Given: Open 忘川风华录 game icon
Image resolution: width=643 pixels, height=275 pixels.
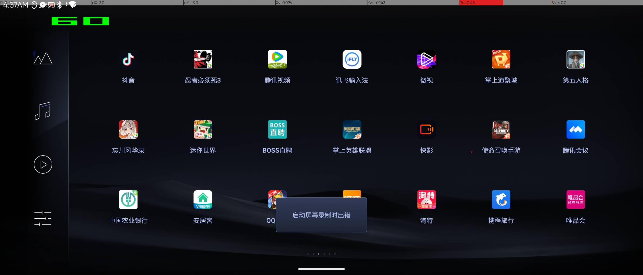Looking at the screenshot, I should click(128, 129).
